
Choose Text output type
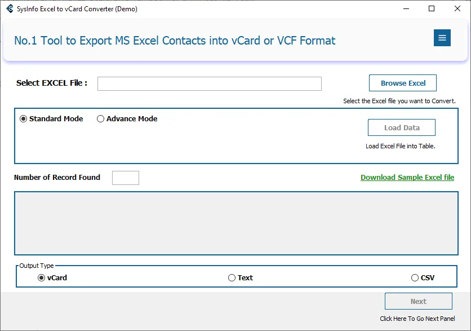pos(232,278)
